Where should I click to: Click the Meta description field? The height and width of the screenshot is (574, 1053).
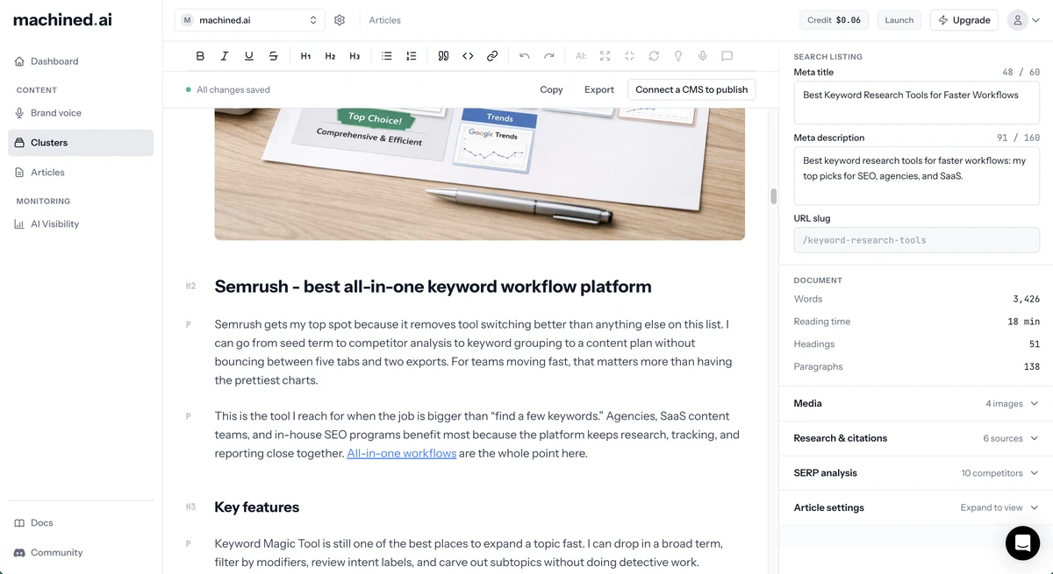coord(916,175)
